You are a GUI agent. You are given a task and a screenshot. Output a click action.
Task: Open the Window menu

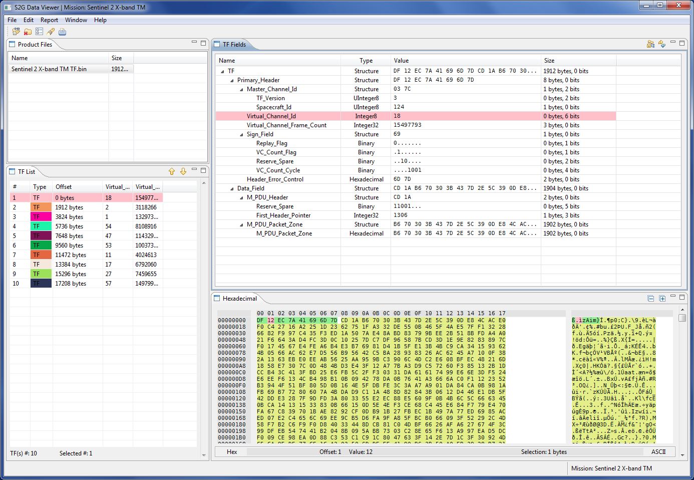point(76,20)
